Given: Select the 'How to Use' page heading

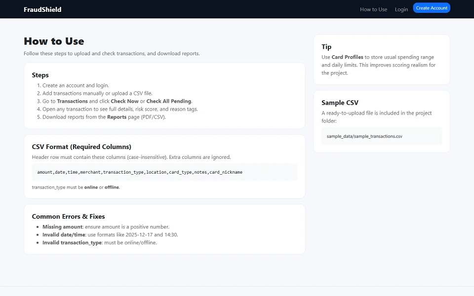Looking at the screenshot, I should point(54,41).
